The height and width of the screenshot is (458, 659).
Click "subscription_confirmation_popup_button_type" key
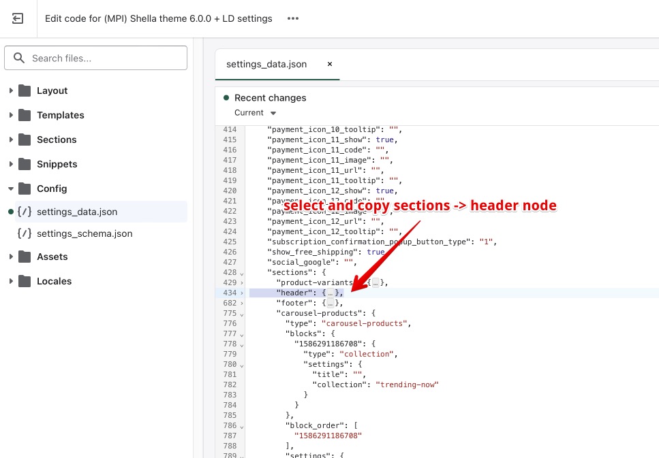coord(369,242)
